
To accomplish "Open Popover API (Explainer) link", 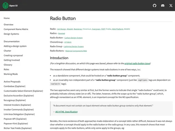I will 15,119.
